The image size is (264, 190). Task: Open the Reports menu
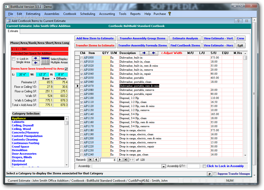pyautogui.click(x=135, y=14)
